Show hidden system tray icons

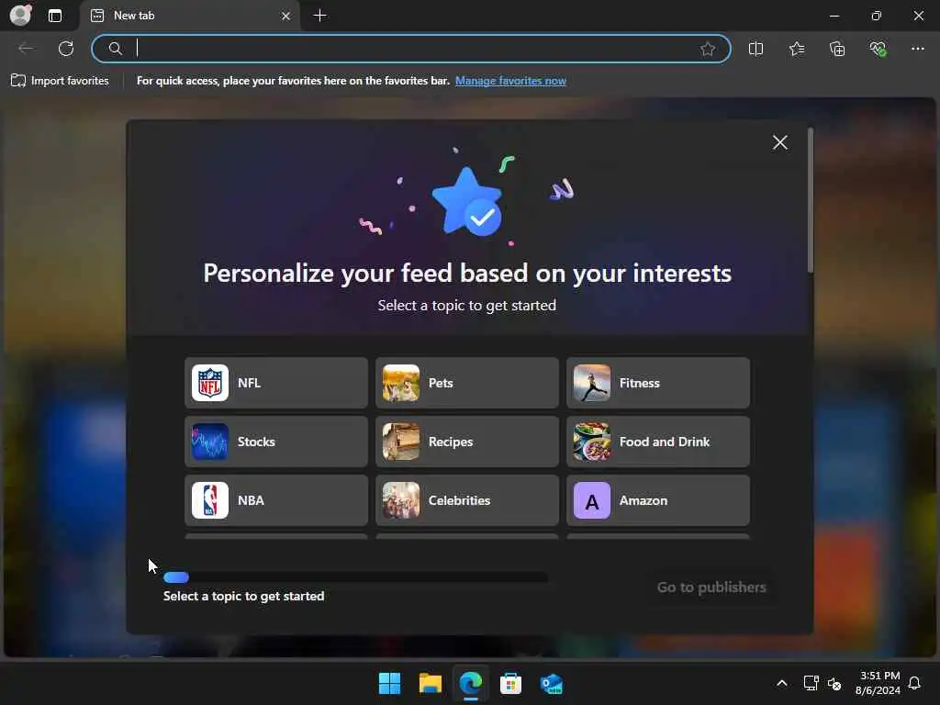coord(782,683)
